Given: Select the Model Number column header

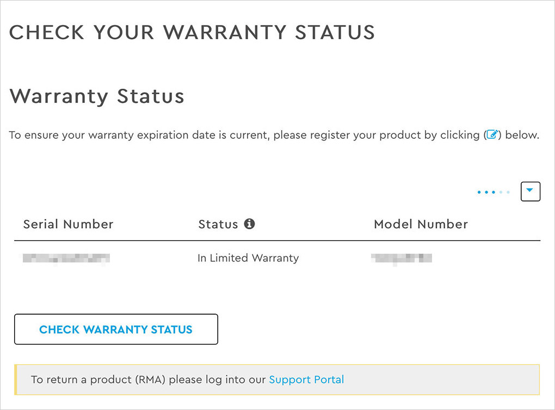Looking at the screenshot, I should click(421, 224).
